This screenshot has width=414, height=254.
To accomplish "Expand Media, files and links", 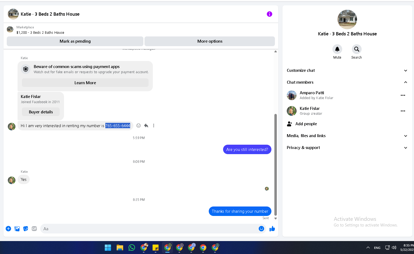I will pos(347,136).
